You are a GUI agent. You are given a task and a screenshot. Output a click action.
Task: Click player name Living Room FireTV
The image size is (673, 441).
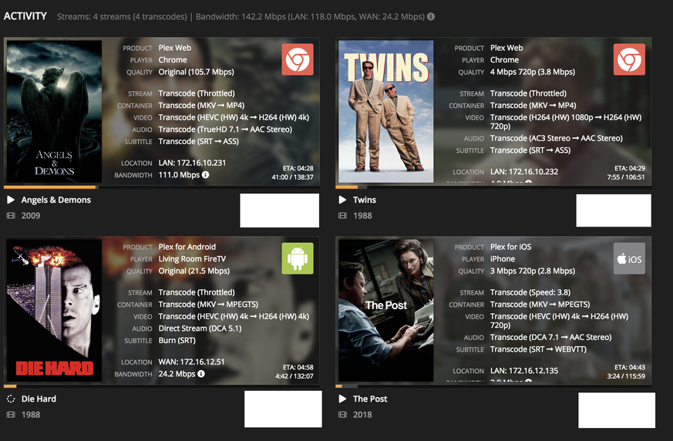tap(192, 259)
